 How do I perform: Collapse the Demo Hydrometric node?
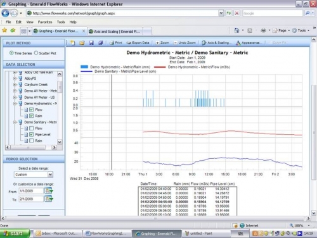[15, 104]
